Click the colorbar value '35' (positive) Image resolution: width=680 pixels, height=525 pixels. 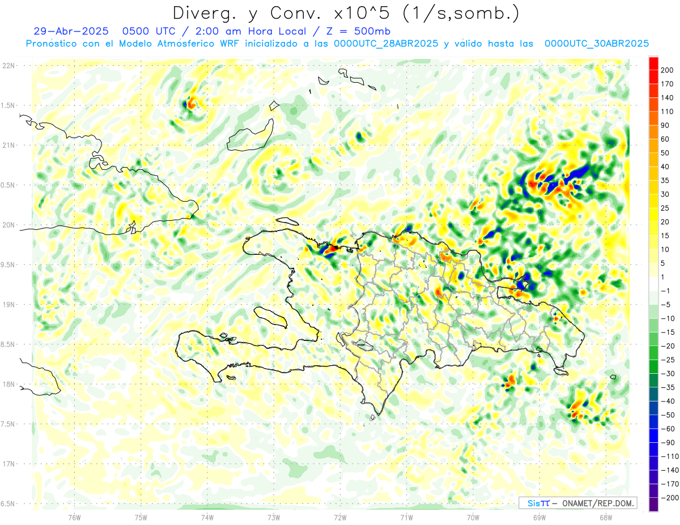[665, 181]
